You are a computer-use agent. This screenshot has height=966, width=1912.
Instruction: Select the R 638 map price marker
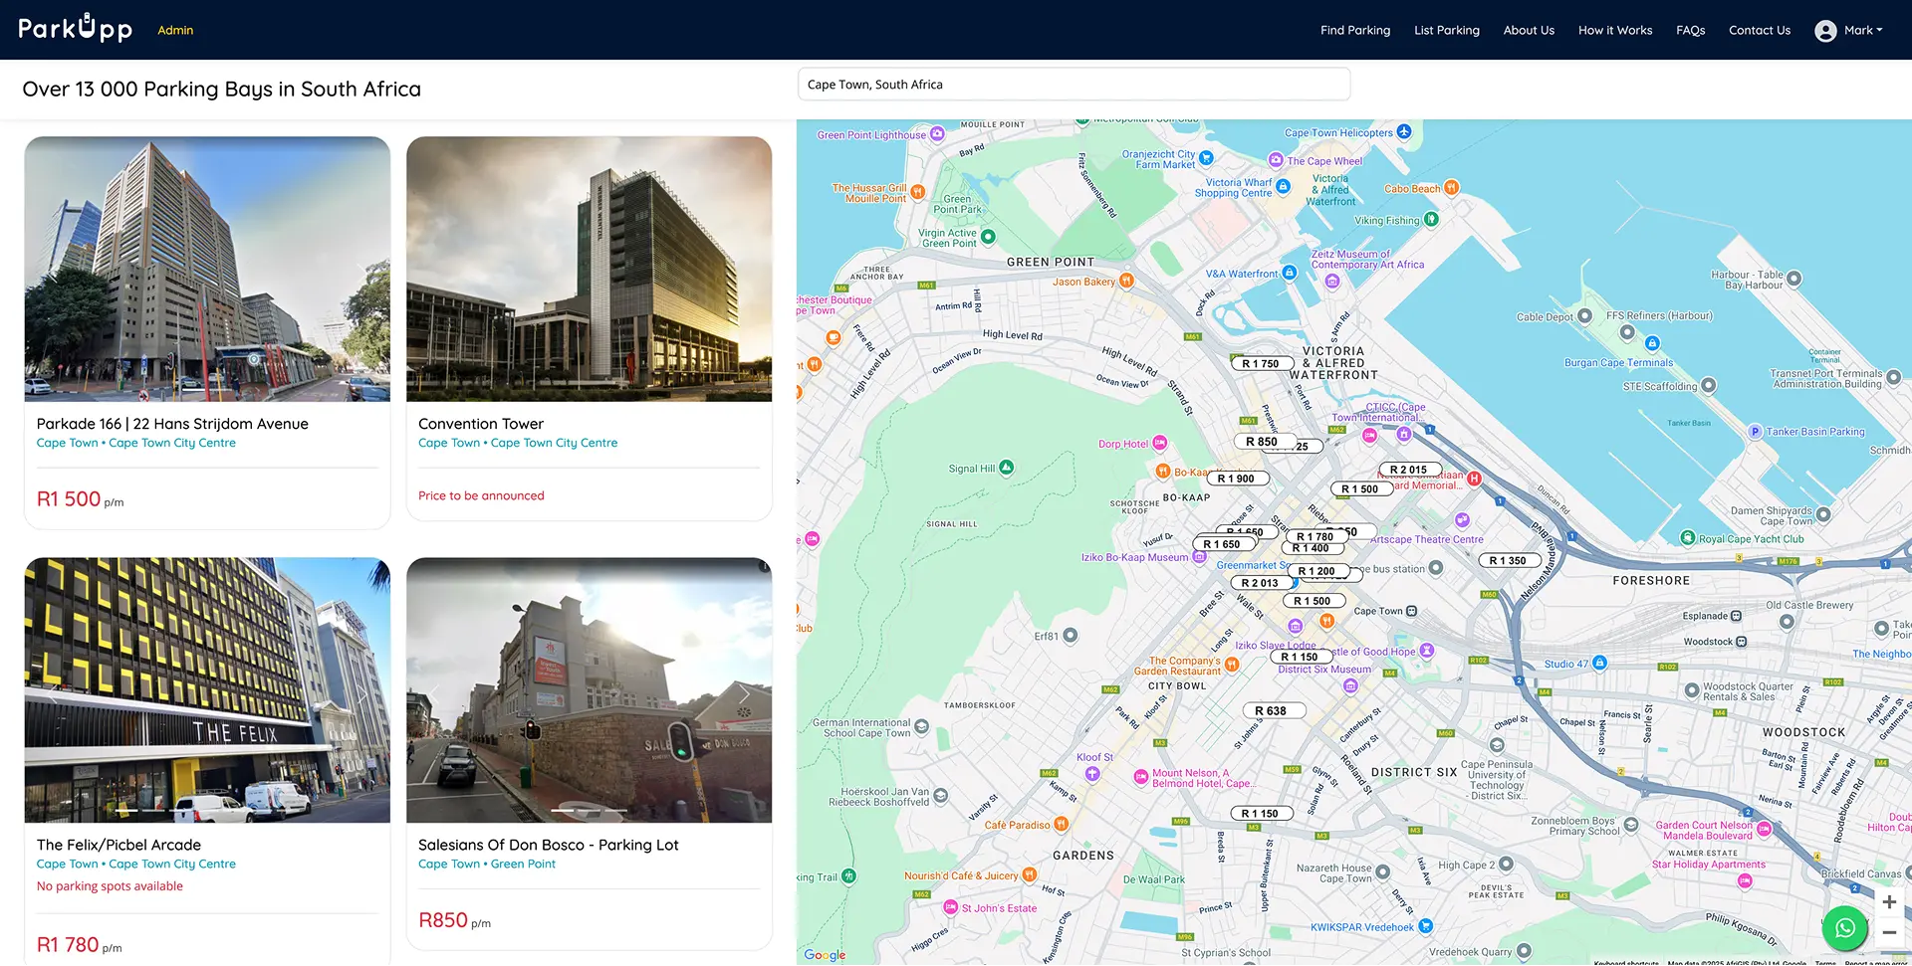pos(1270,711)
